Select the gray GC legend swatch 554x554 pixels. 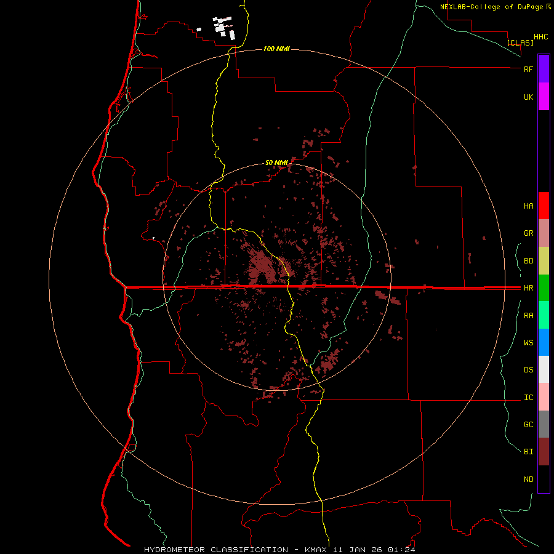tap(544, 424)
